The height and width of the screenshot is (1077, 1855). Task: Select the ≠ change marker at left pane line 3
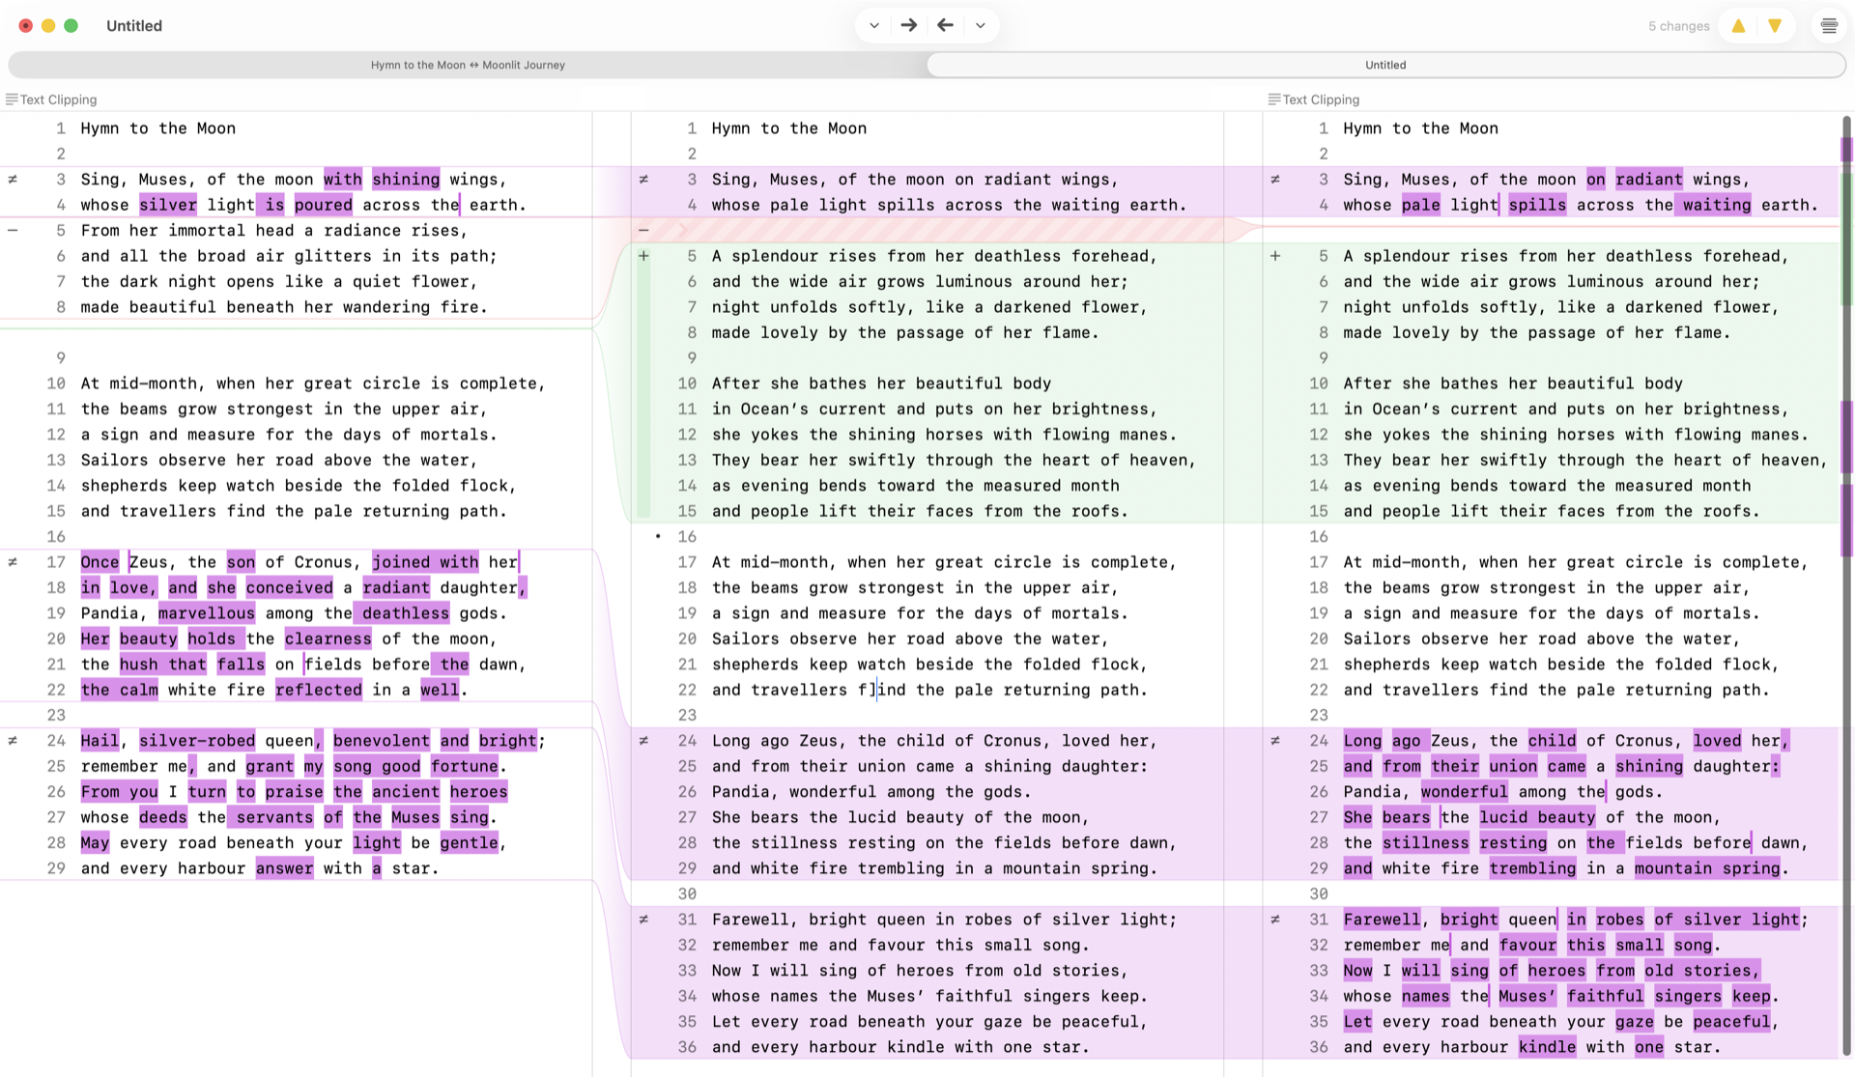pyautogui.click(x=13, y=179)
